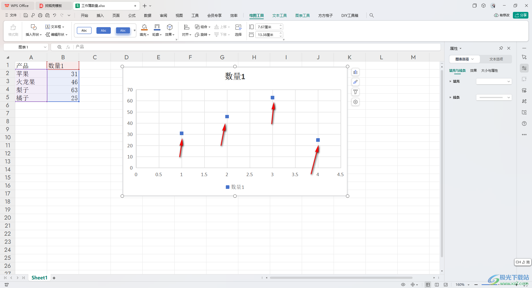Open the Fill (填充) paint bucket tool
The width and height of the screenshot is (532, 288).
click(x=144, y=27)
